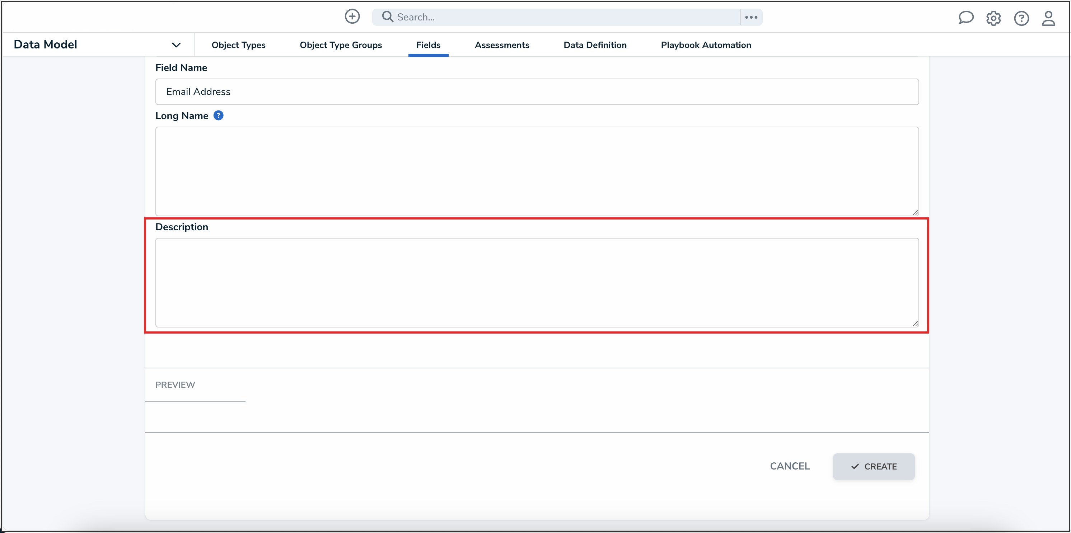Click the CREATE button
The width and height of the screenshot is (1071, 533).
(873, 466)
